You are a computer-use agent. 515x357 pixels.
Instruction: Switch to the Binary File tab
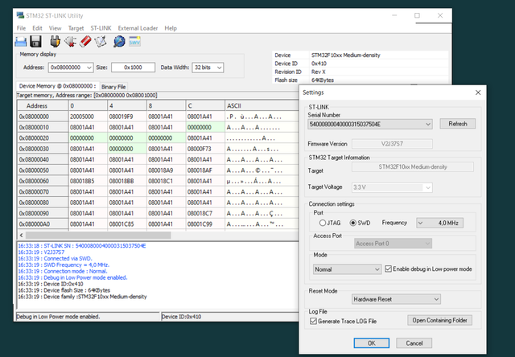pyautogui.click(x=113, y=87)
